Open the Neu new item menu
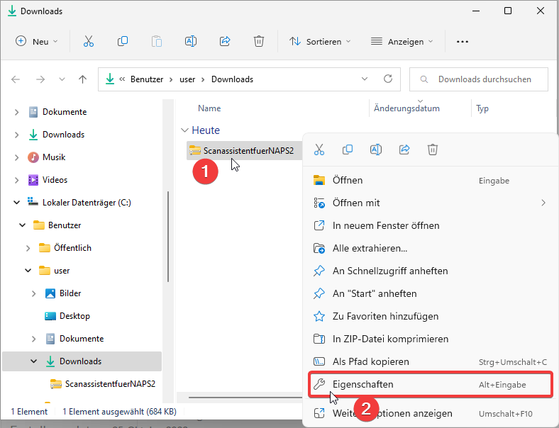The height and width of the screenshot is (428, 559). [x=36, y=41]
